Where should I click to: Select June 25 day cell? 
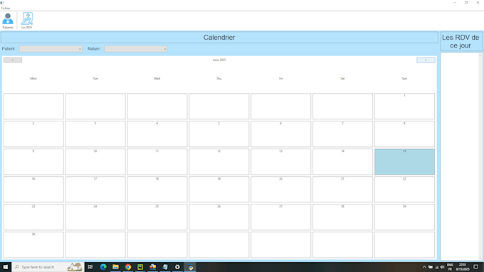tap(157, 217)
